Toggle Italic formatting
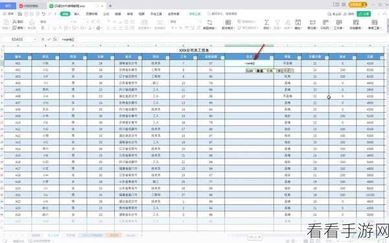 49,28
